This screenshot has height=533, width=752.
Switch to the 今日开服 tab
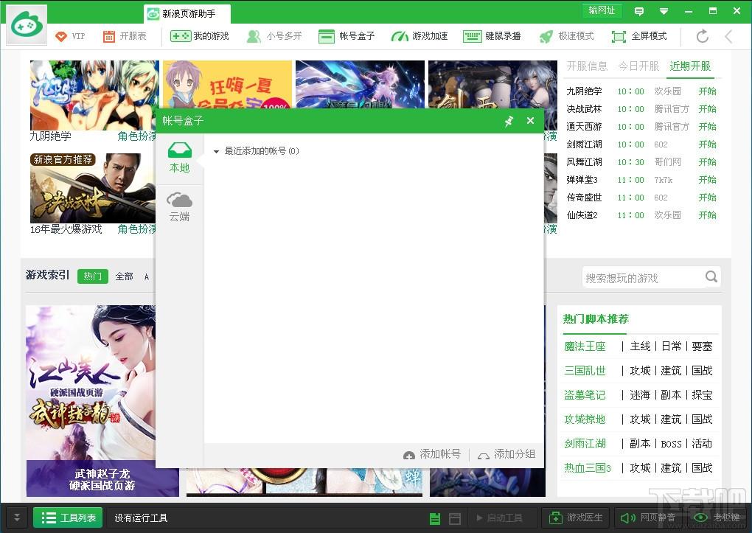click(638, 66)
